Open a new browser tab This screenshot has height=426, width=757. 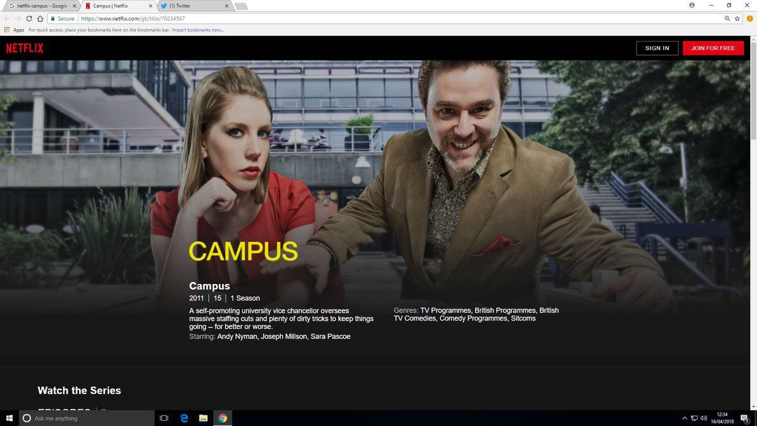(x=241, y=6)
